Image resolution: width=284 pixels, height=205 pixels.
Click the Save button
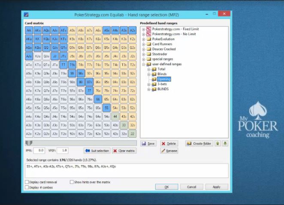(x=148, y=143)
